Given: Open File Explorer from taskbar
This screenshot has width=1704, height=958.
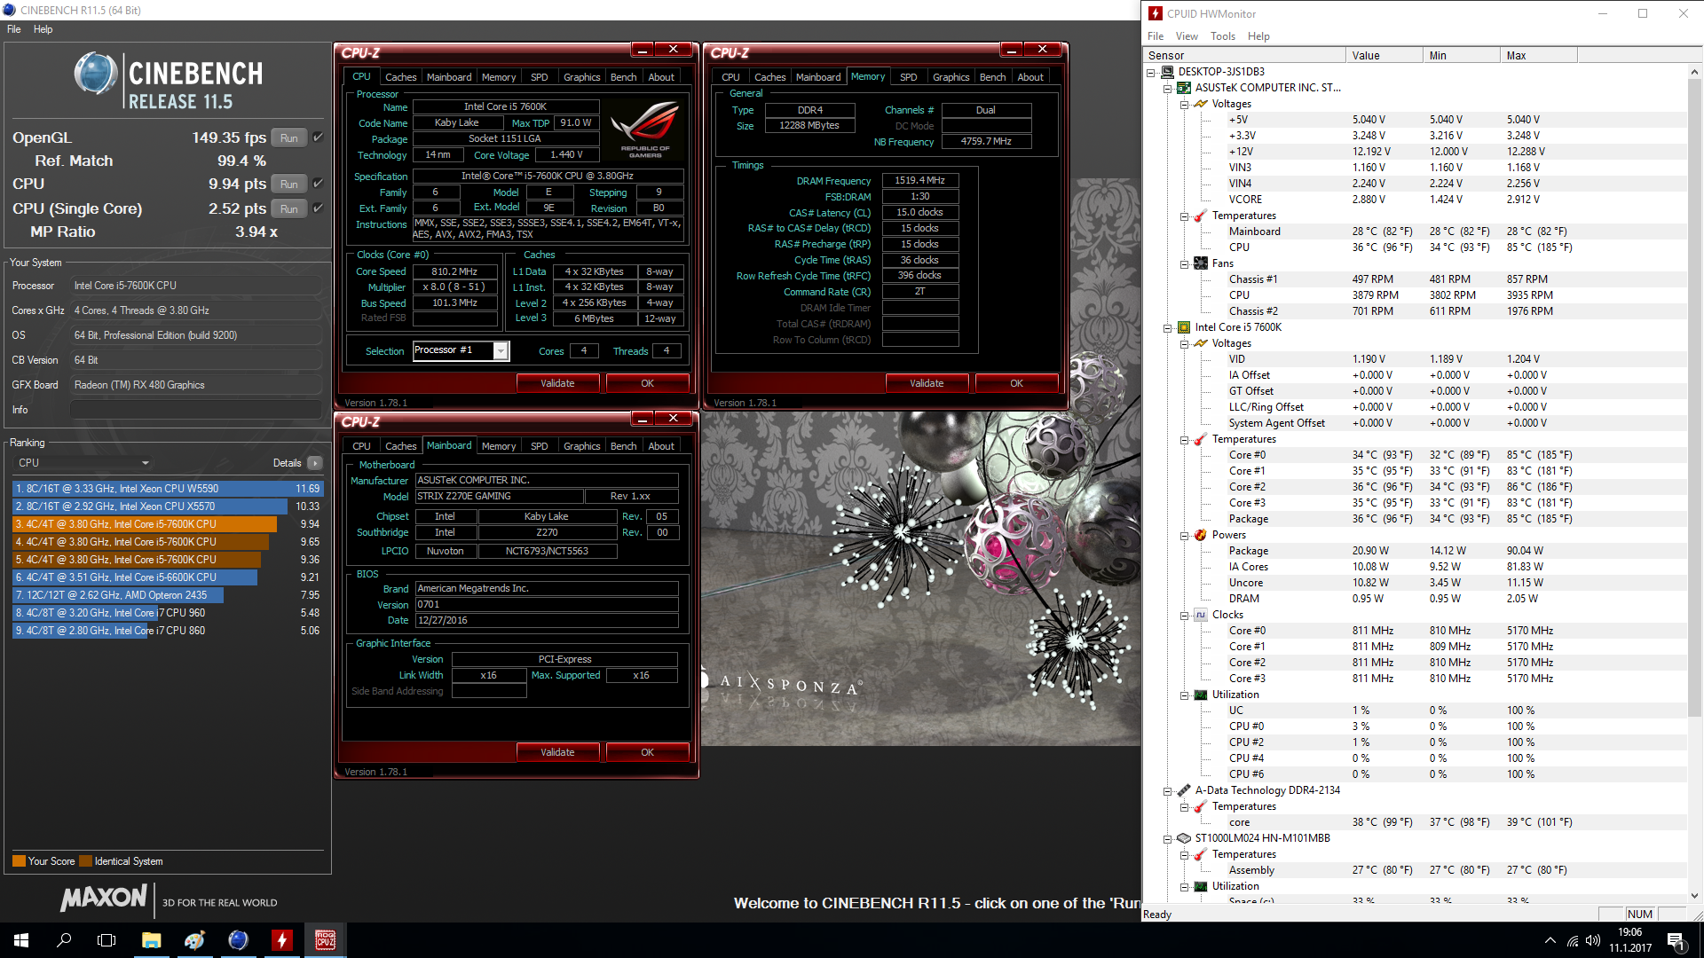Looking at the screenshot, I should (151, 940).
